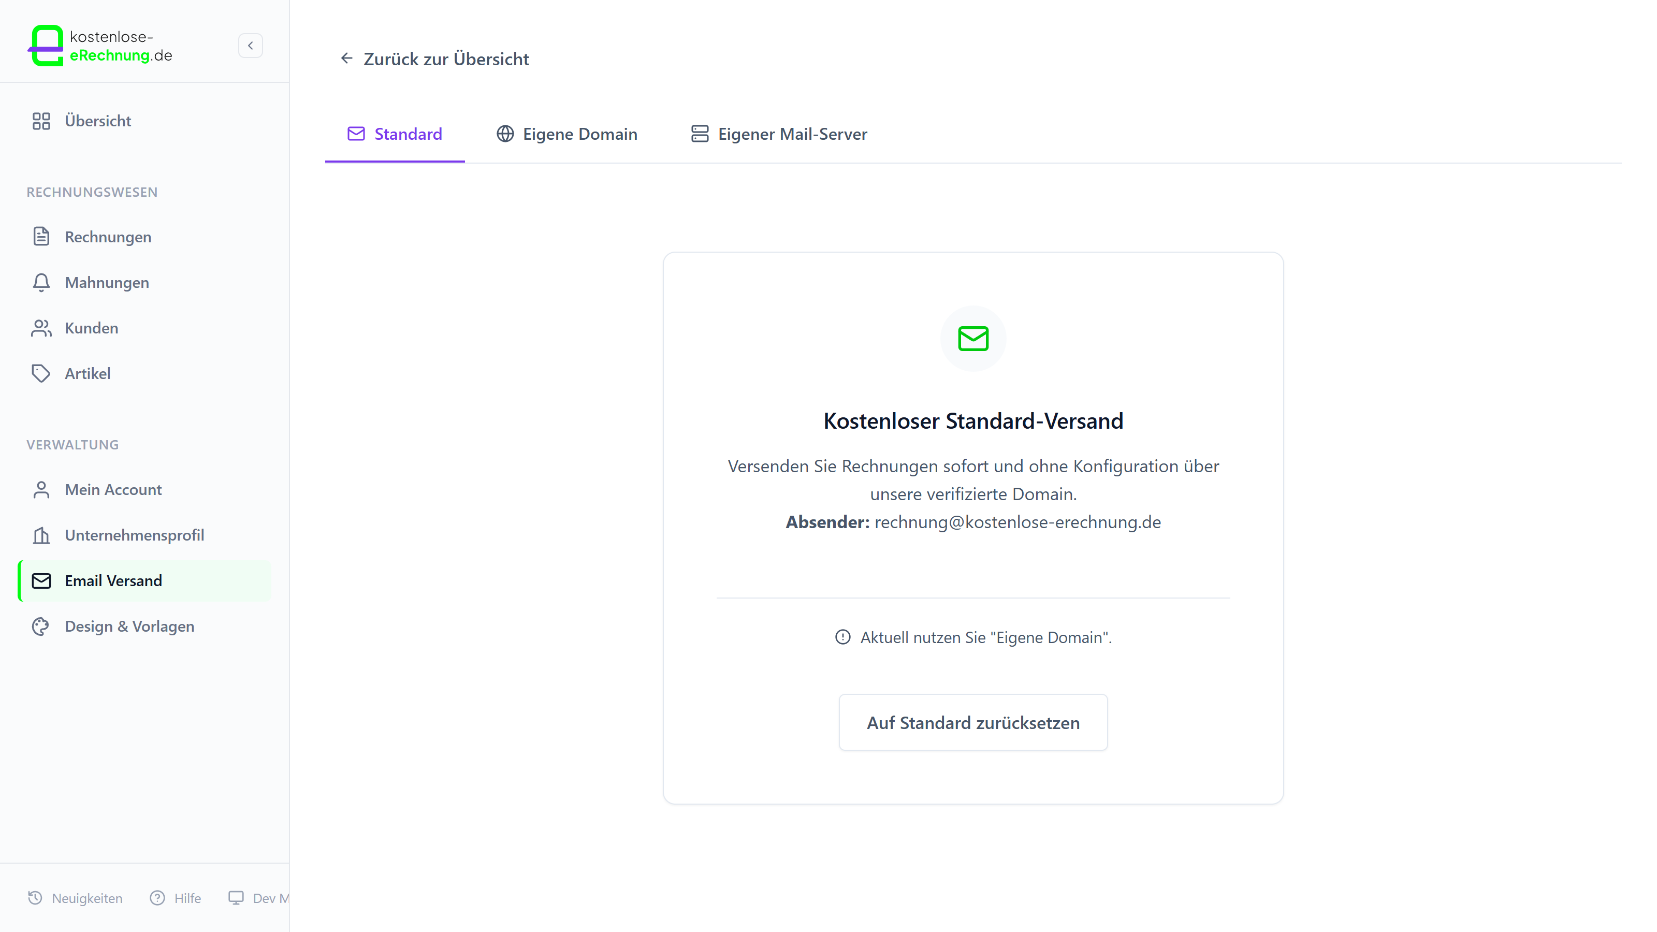Open Übersicht dashboard grid icon
This screenshot has width=1657, height=932.
[x=41, y=121]
